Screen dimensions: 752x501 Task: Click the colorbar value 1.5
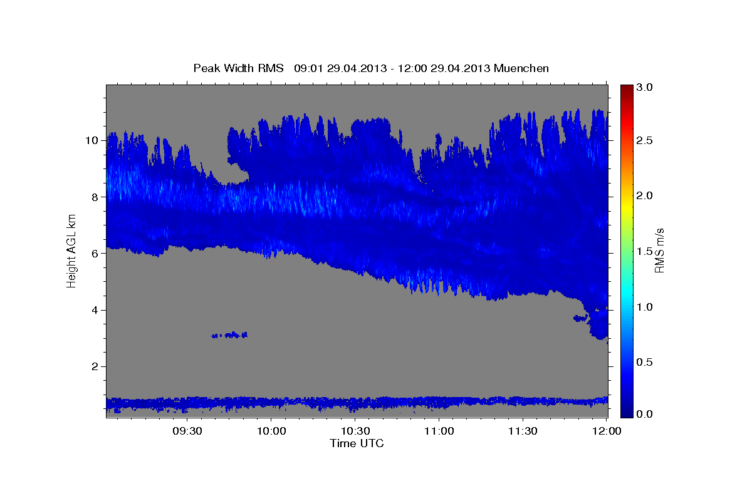645,251
